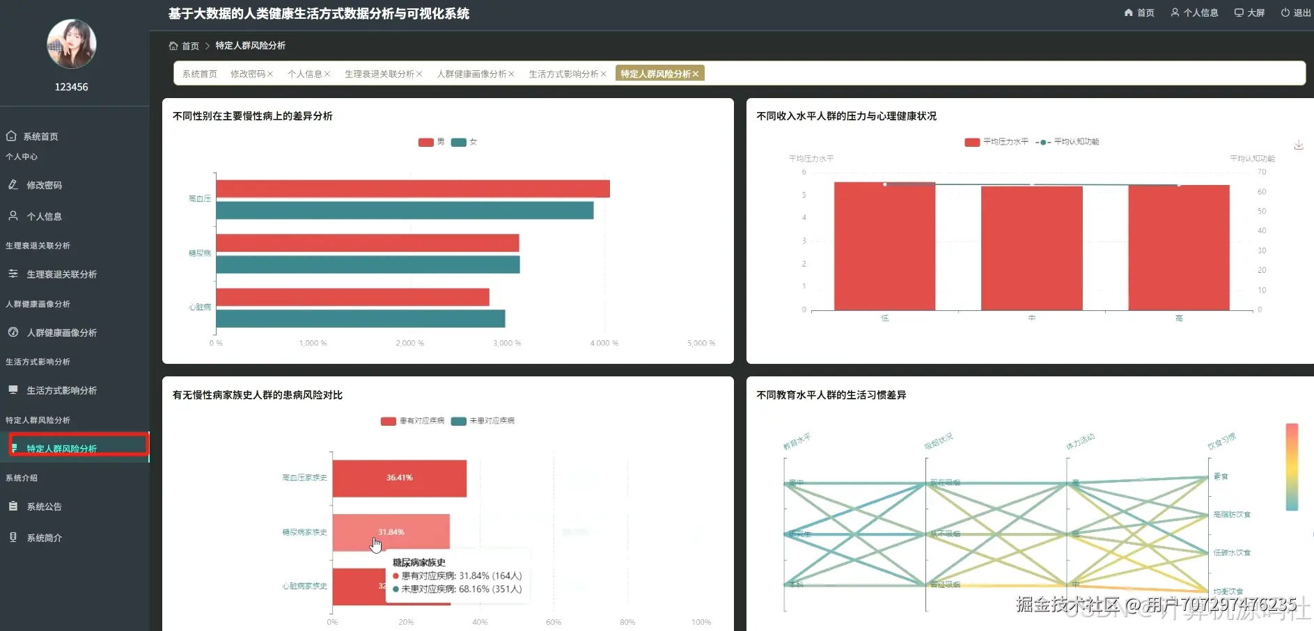Click the 高血压家族史 36.41% bar
This screenshot has width=1314, height=631.
tap(399, 478)
